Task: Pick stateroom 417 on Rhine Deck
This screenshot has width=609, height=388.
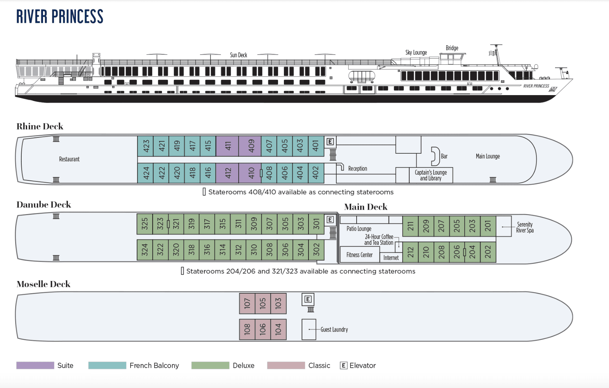Action: click(x=192, y=146)
